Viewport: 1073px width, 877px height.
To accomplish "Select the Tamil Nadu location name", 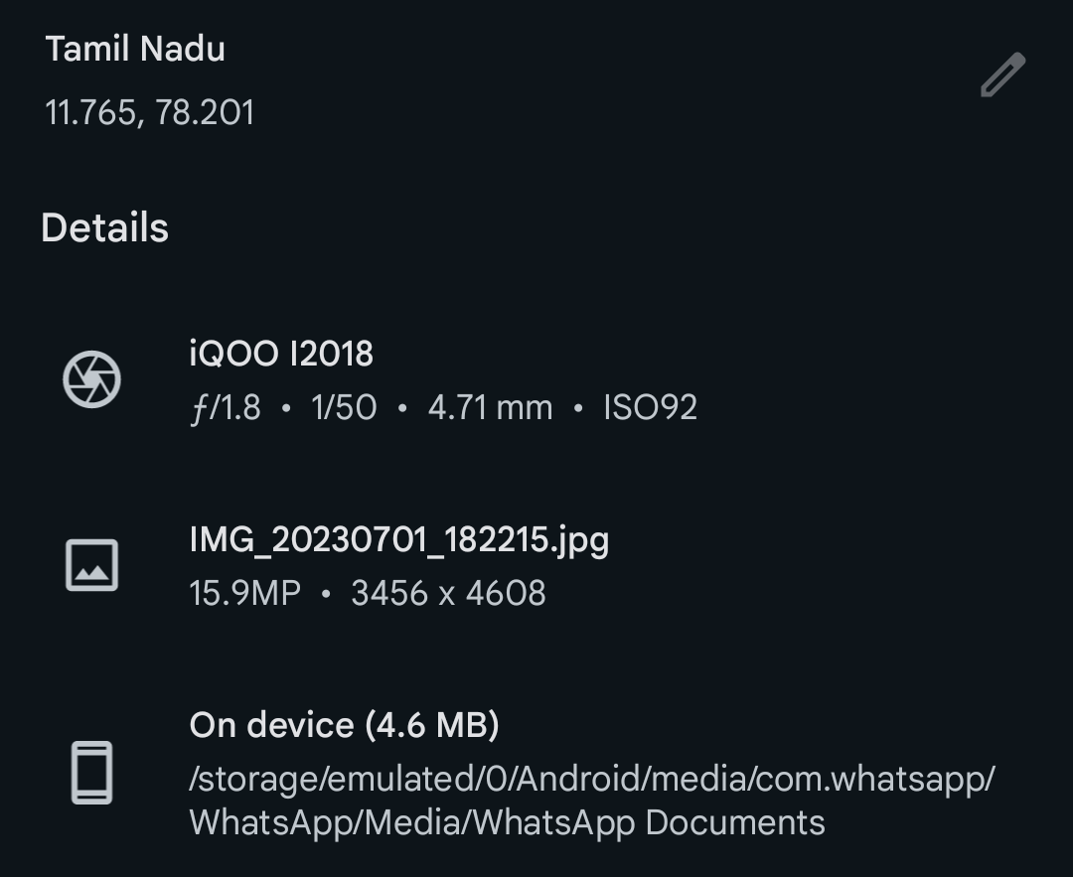I will tap(135, 50).
